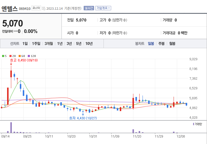The height and width of the screenshot is (144, 207).
Task: Select the 1일 line chart period
Action: click(x=25, y=43)
